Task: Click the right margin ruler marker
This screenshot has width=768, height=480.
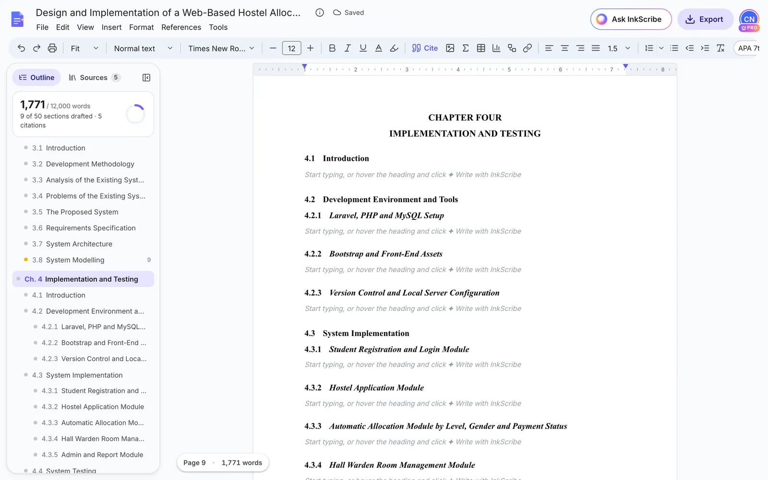Action: click(625, 67)
